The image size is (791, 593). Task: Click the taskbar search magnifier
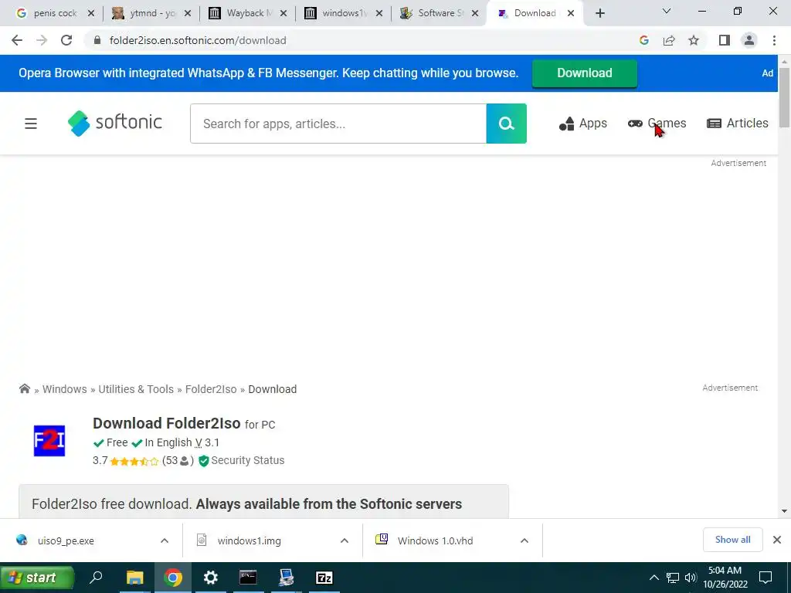click(x=96, y=578)
